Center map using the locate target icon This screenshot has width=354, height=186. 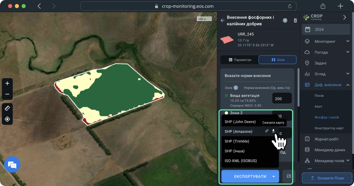[x=7, y=119]
